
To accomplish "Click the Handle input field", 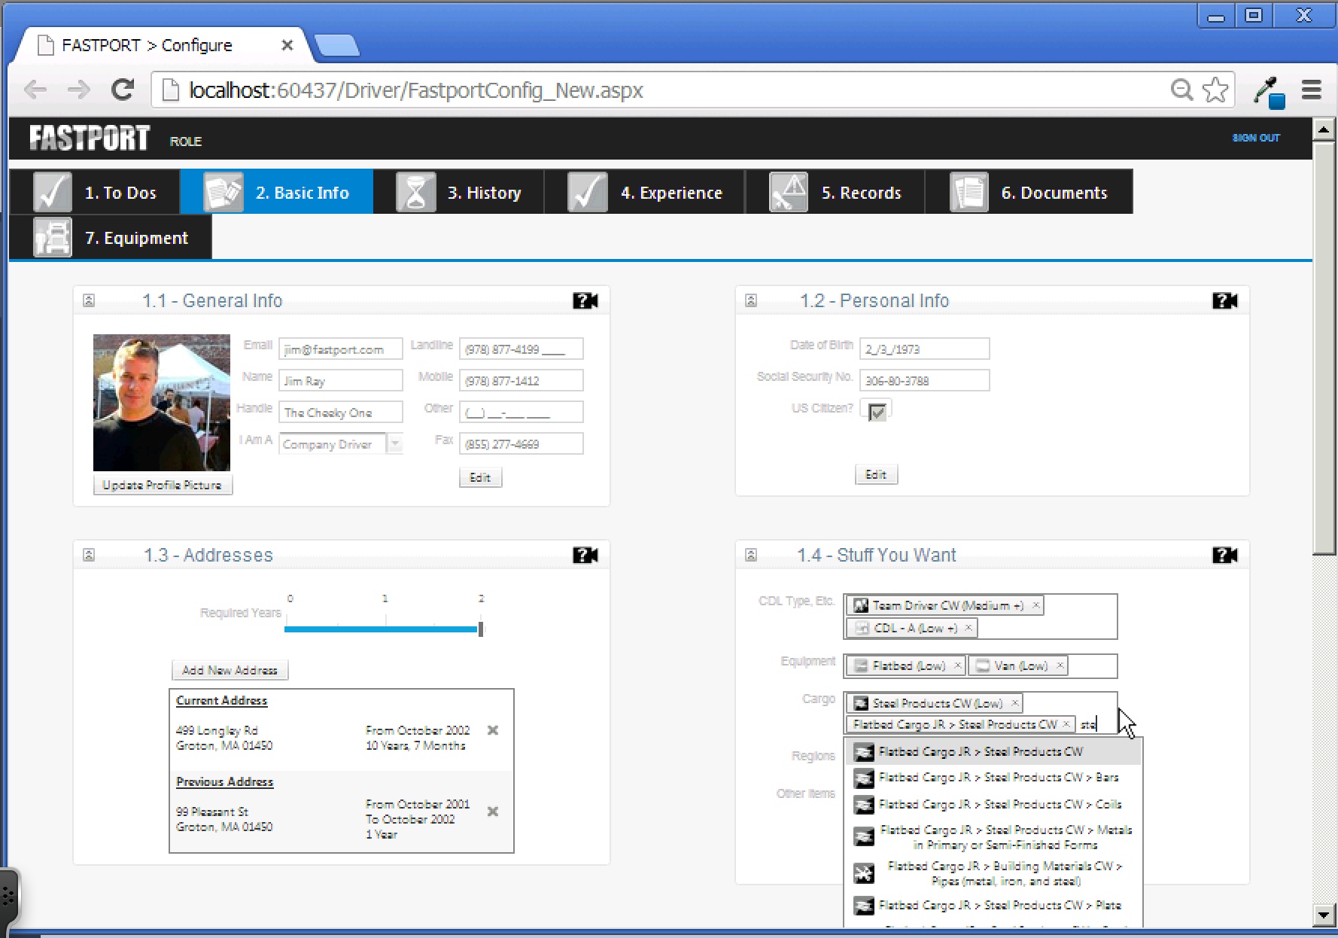I will [x=340, y=413].
